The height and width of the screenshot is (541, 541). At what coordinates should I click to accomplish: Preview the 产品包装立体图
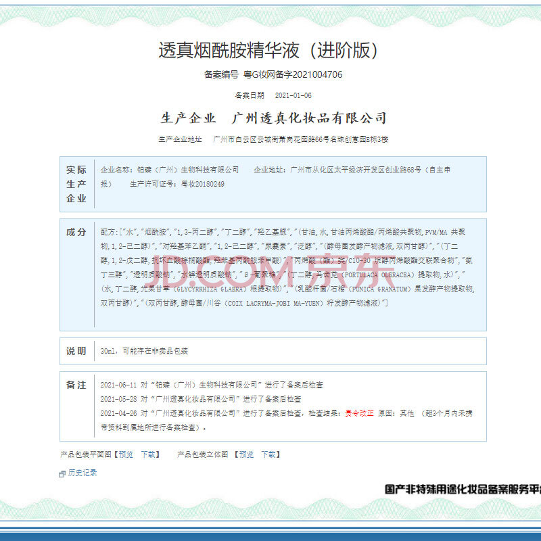[246, 454]
